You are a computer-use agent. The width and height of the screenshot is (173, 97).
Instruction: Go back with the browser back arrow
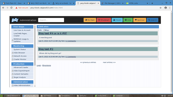click(3, 8)
